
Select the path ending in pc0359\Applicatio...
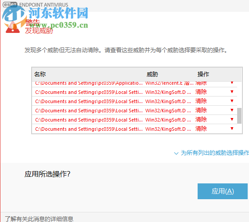pos(89,83)
